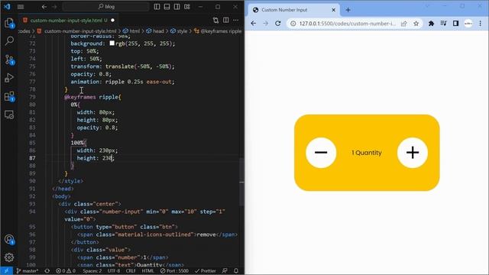489x275 pixels.
Task: Go forward in the Chrome browser
Action: (x=265, y=24)
